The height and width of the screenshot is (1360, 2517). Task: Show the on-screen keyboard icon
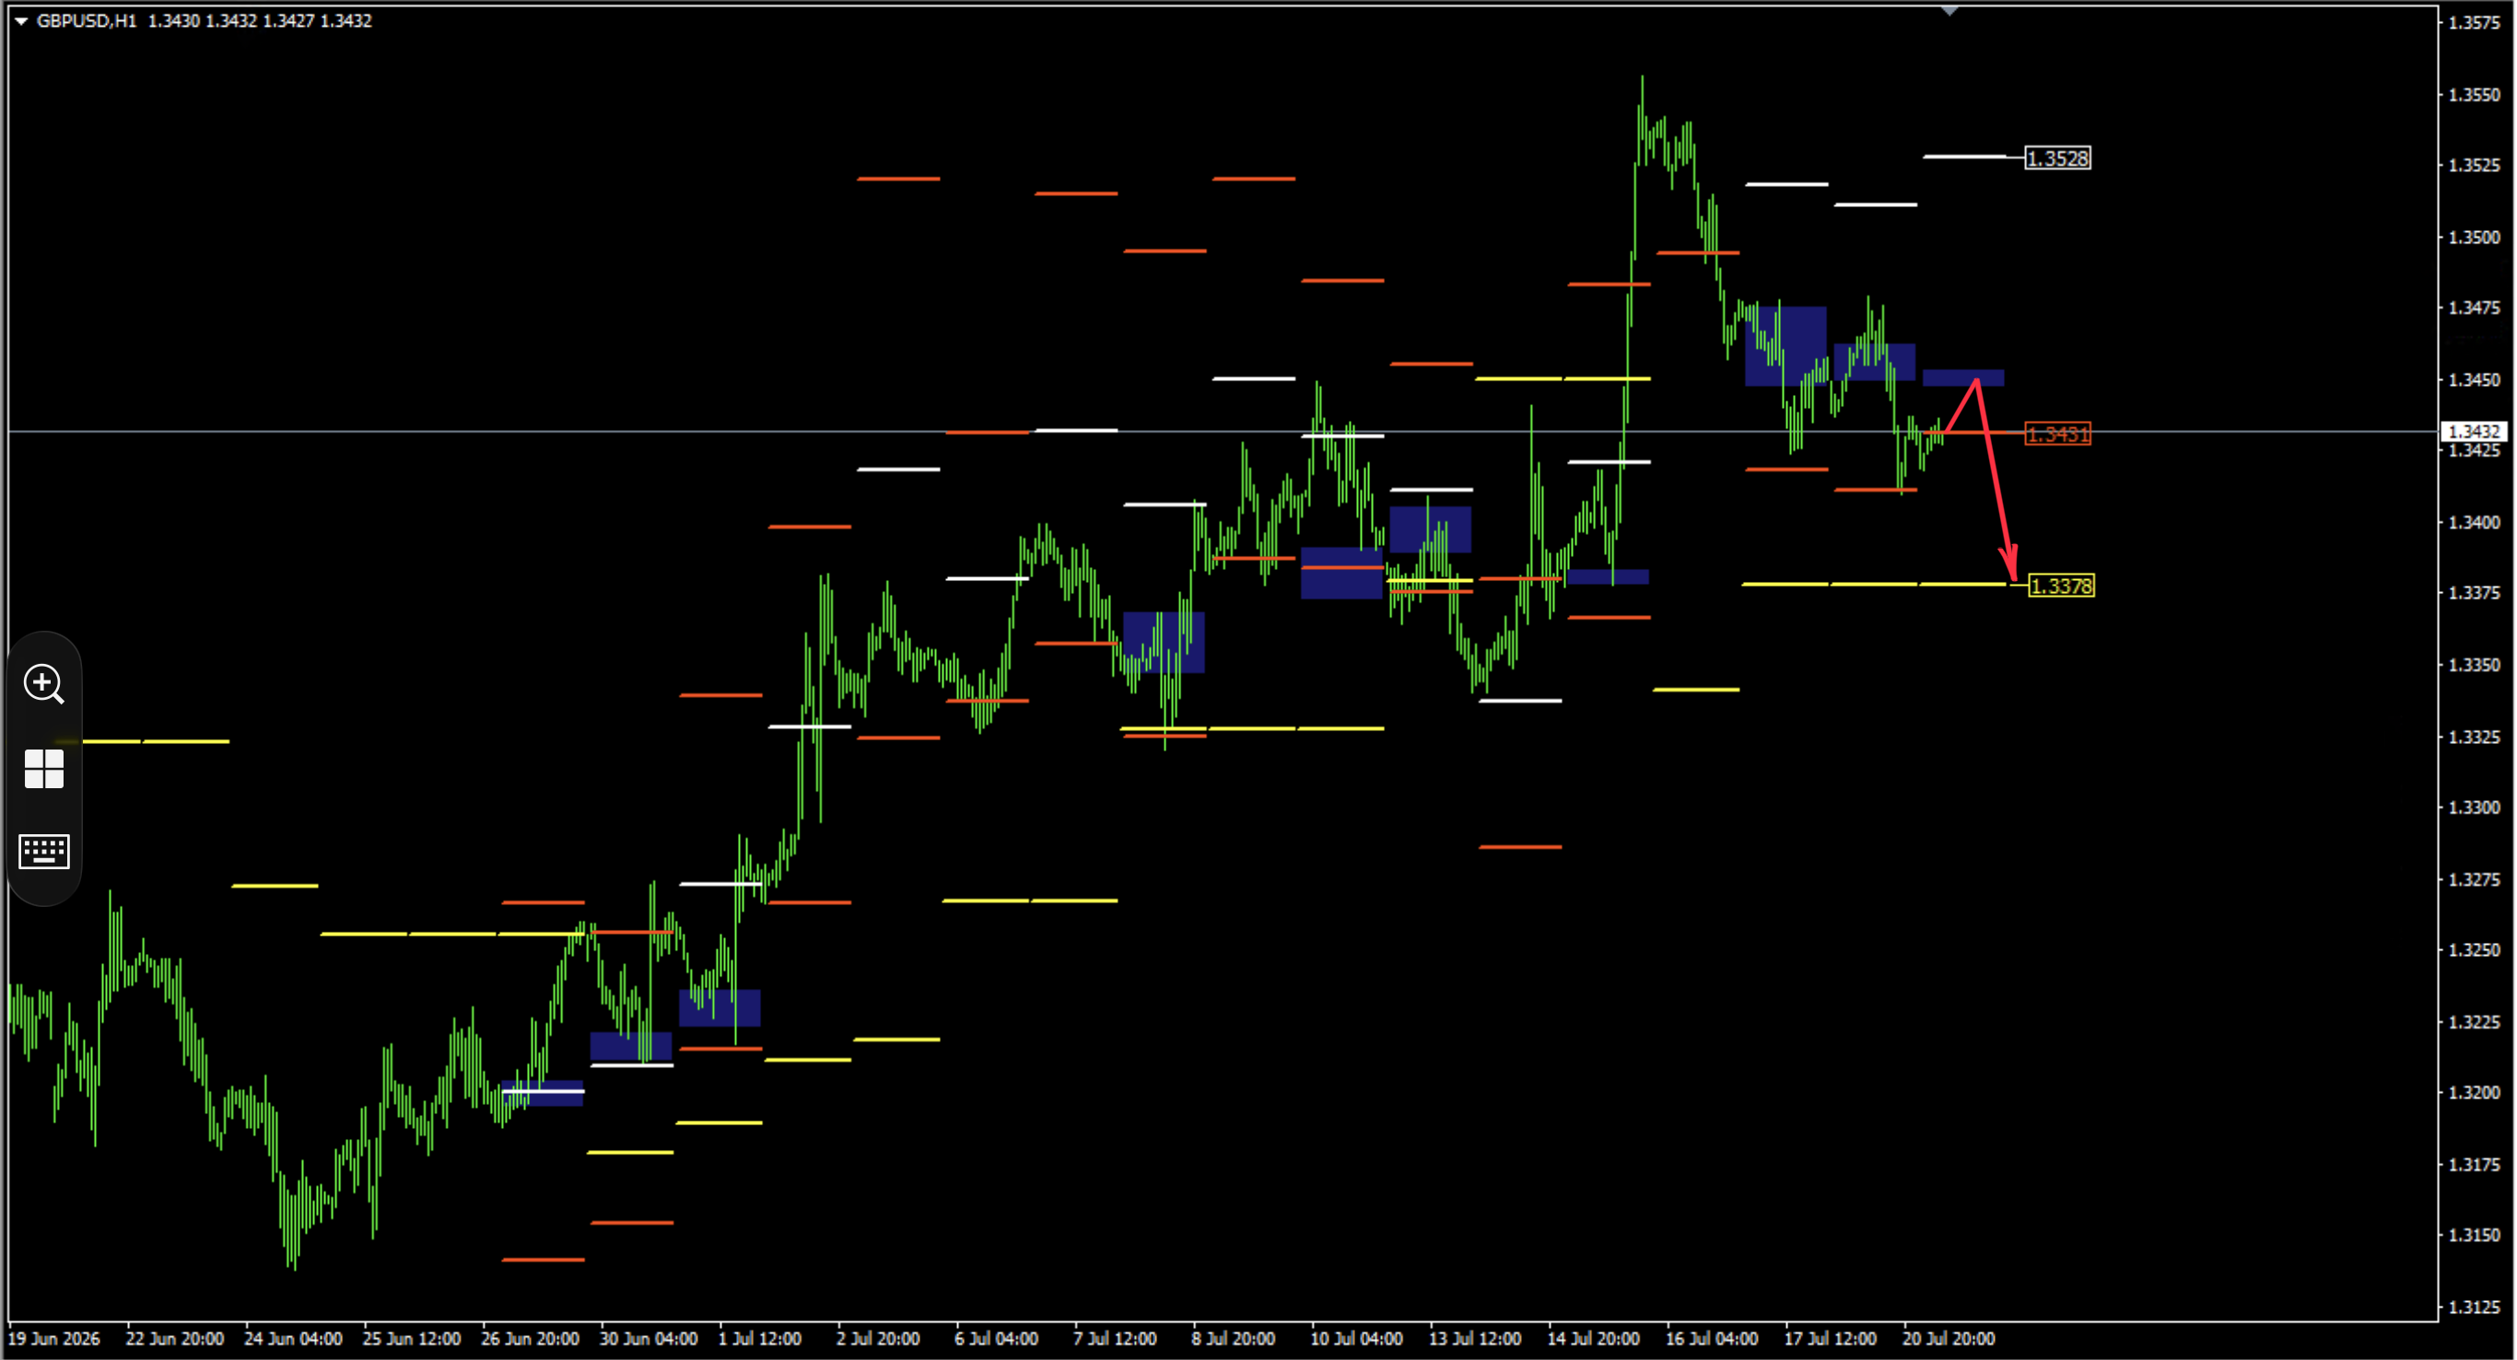pyautogui.click(x=44, y=852)
